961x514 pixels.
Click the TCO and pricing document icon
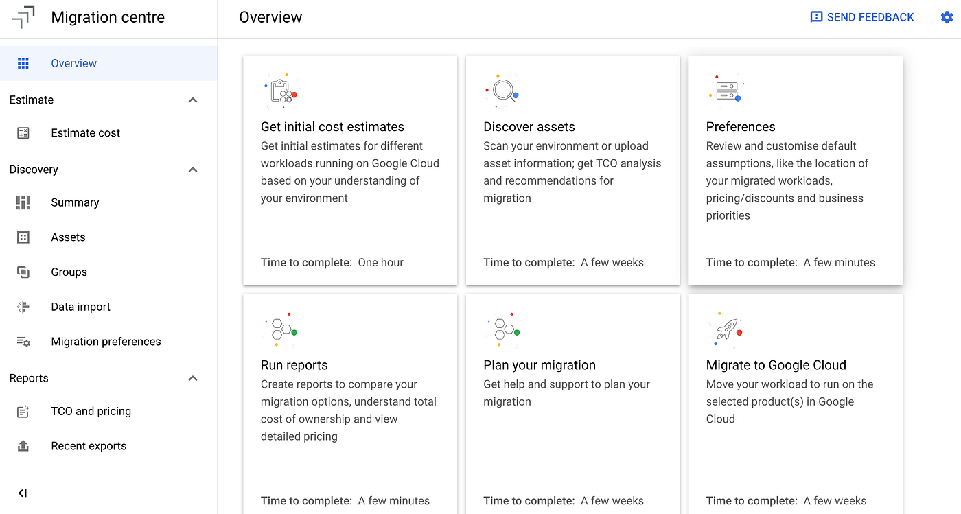click(x=23, y=410)
